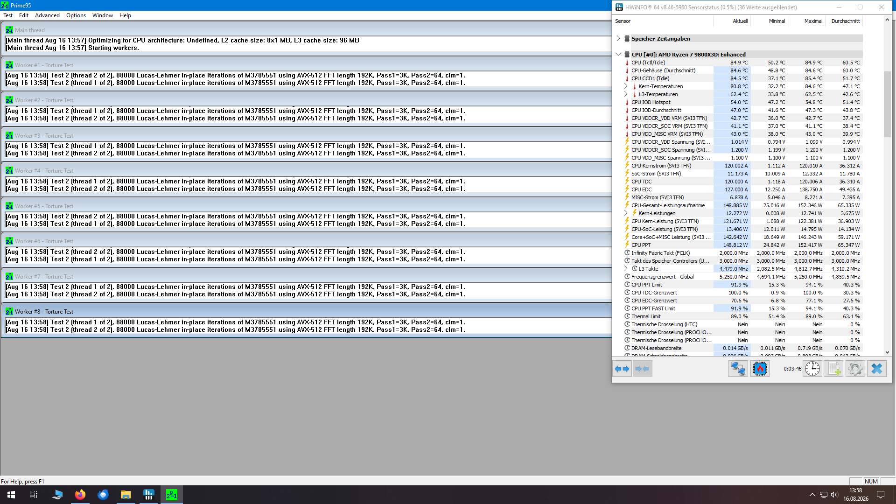Open the Advanced menu in Prime95

coord(47,15)
